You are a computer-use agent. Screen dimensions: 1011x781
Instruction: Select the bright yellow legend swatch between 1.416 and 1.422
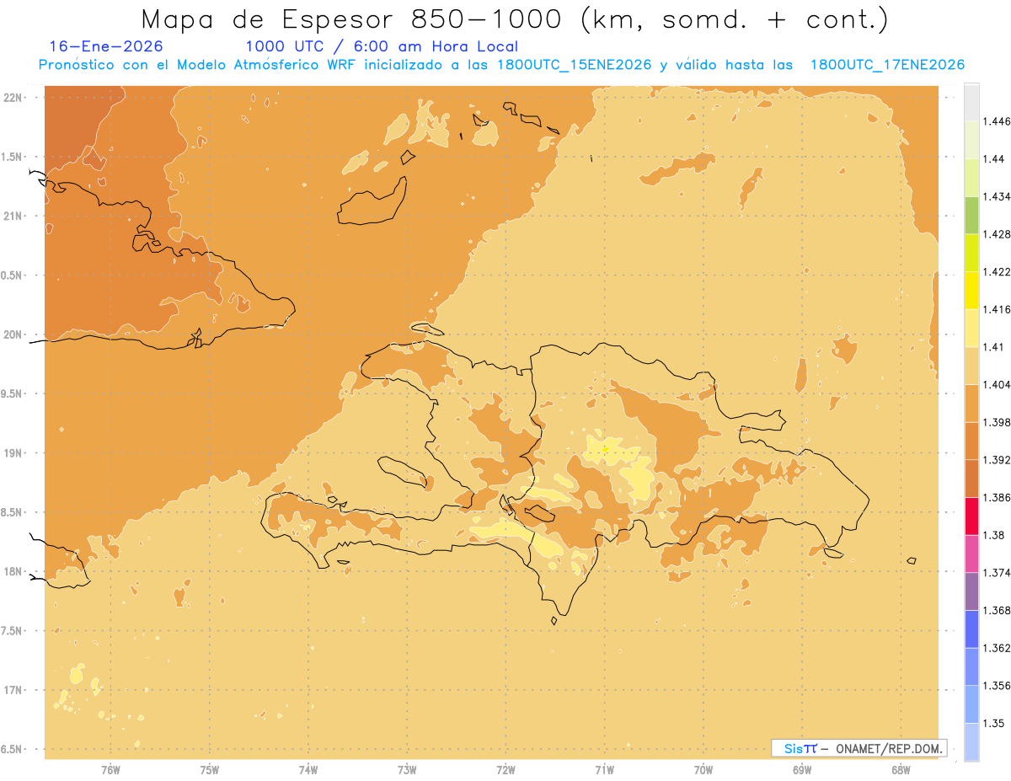(x=971, y=291)
